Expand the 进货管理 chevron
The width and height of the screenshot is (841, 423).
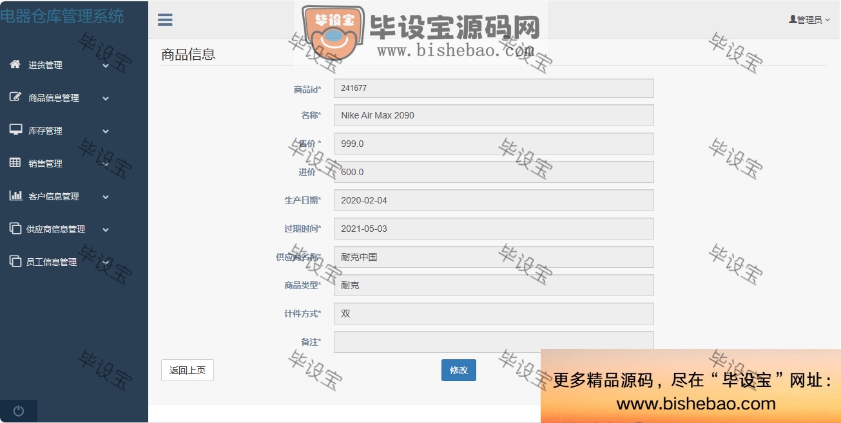(106, 65)
